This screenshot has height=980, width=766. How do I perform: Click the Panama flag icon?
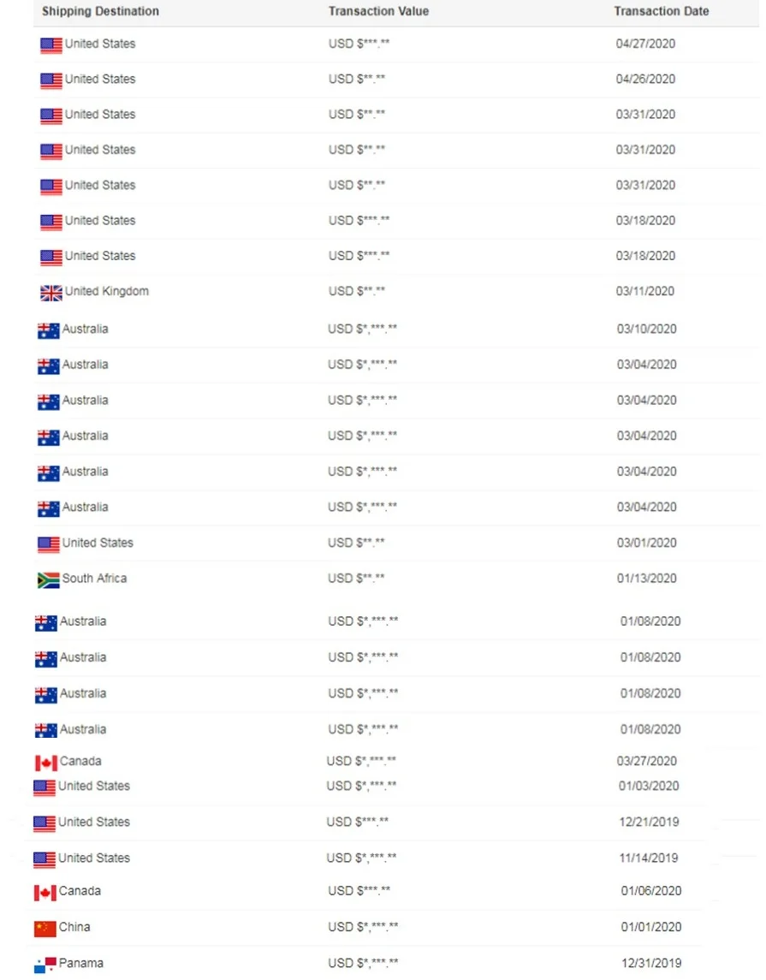point(45,965)
